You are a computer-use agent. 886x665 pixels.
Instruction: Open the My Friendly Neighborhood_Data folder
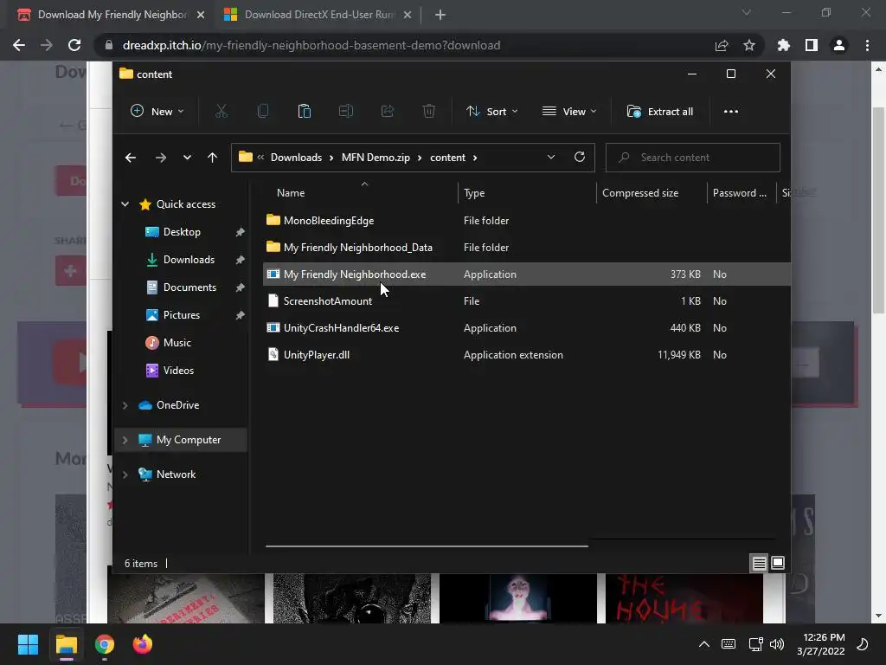(x=357, y=247)
